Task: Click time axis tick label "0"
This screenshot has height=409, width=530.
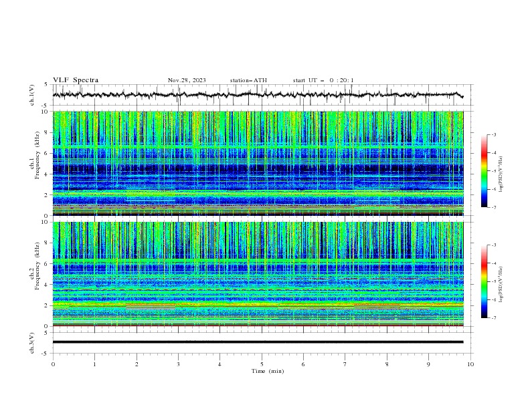Action: pos(53,364)
